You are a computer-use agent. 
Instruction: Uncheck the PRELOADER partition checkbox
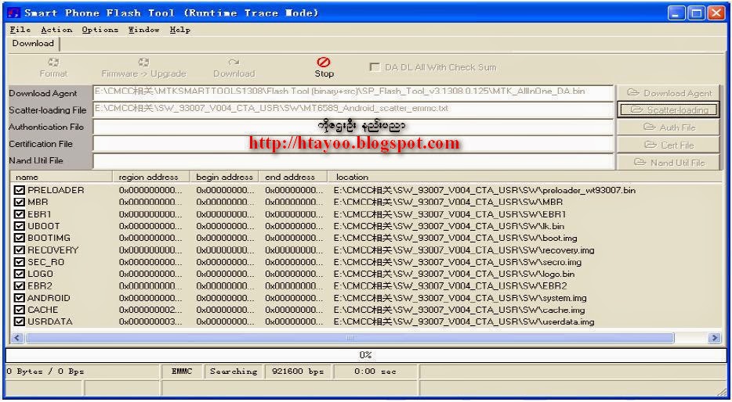pos(19,190)
